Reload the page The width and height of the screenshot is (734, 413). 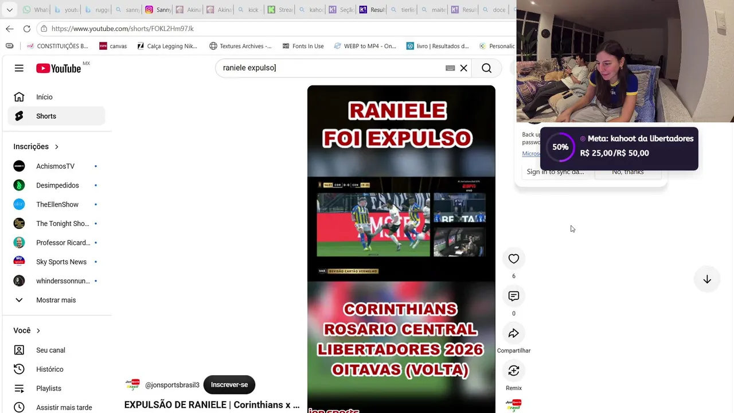(27, 29)
